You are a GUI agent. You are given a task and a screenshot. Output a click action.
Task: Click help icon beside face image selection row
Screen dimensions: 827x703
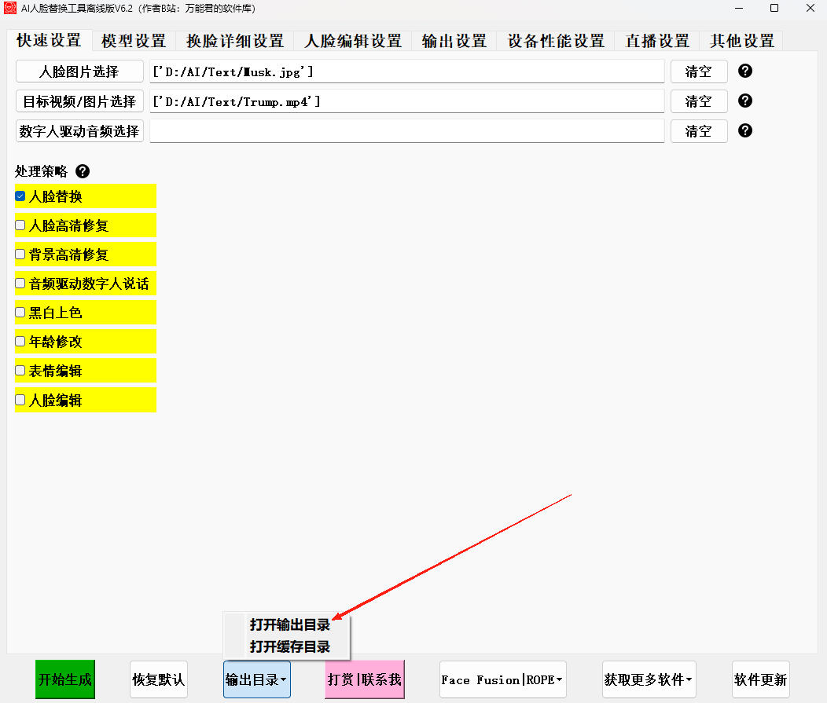(x=745, y=71)
